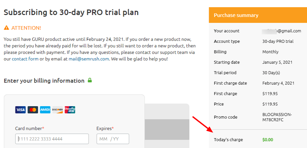Click the orange attention warning triangle icon
The width and height of the screenshot is (307, 148).
point(6,28)
